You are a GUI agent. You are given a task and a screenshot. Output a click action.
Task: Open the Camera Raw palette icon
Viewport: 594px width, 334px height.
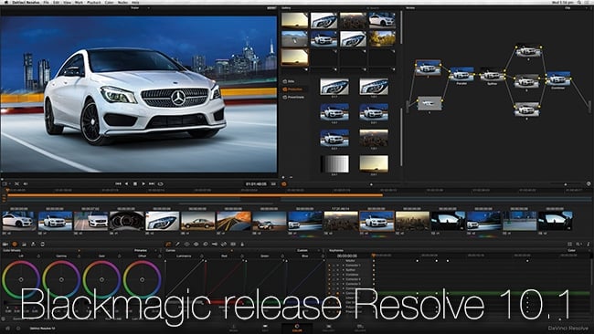5,245
